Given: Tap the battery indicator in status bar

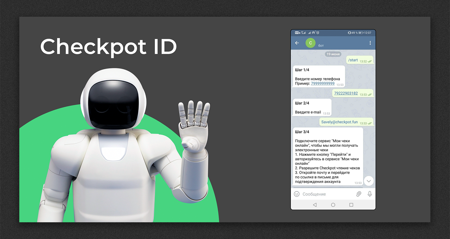Looking at the screenshot, I should tap(361, 33).
